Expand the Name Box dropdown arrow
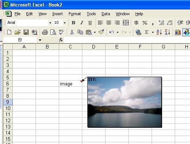The width and height of the screenshot is (190, 144). (40, 40)
